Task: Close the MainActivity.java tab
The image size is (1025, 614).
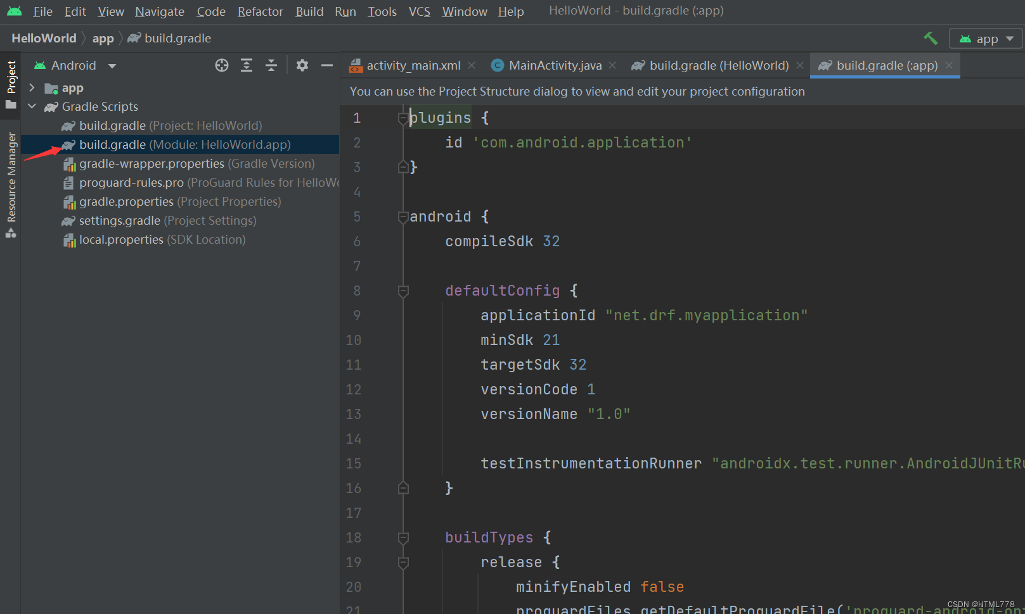Action: point(612,65)
